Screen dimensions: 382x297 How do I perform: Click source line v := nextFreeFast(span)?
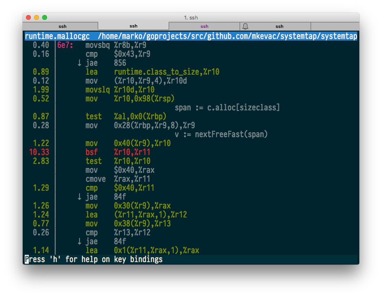point(221,134)
